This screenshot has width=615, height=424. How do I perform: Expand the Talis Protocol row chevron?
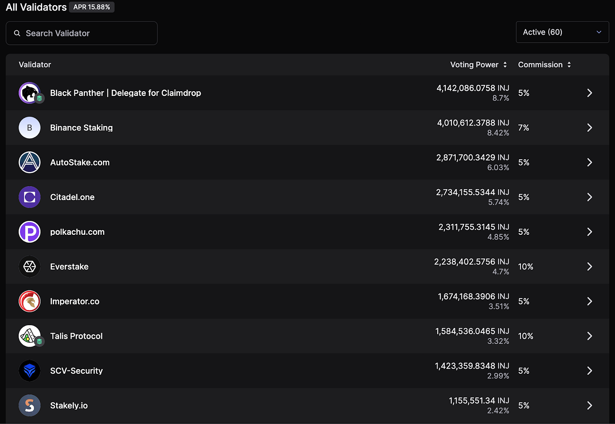pos(590,336)
